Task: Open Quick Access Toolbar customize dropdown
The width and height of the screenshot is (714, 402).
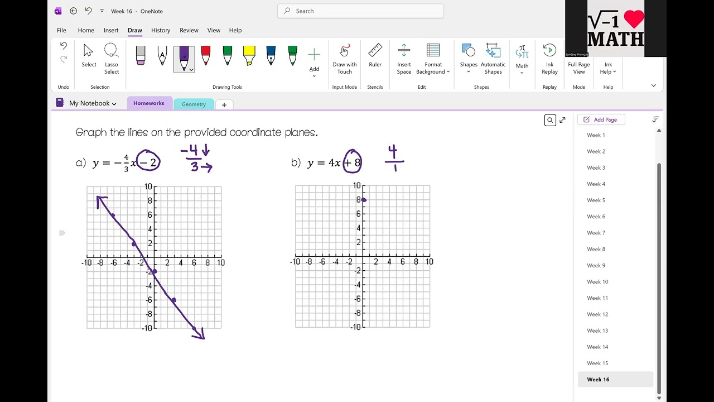Action: (x=102, y=11)
